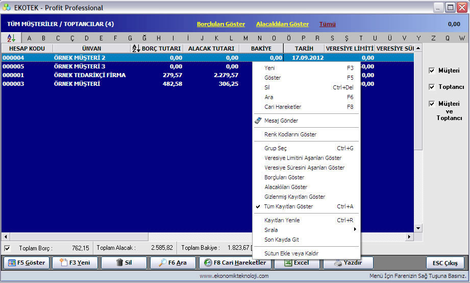The height and width of the screenshot is (283, 470).
Task: Filter by letter M in alphabet bar
Action: (245, 38)
